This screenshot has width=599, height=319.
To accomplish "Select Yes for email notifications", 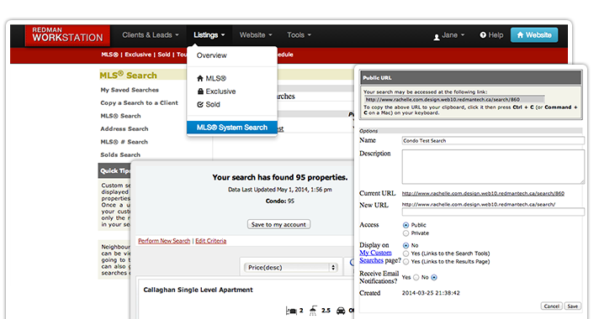I will click(x=416, y=278).
